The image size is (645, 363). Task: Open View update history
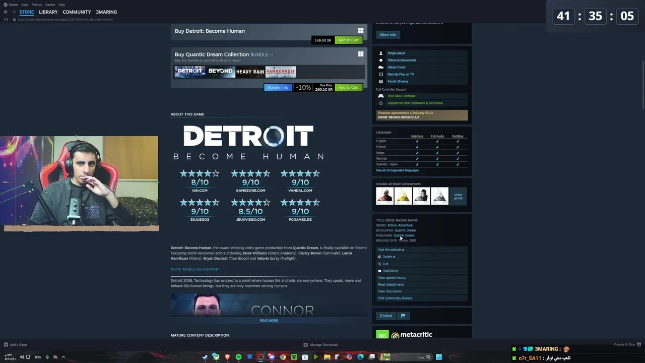392,278
